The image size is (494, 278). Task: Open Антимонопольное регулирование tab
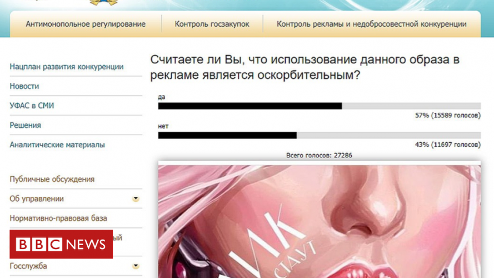click(86, 24)
